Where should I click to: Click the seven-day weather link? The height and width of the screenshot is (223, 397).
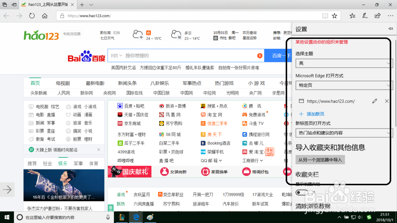107,38
